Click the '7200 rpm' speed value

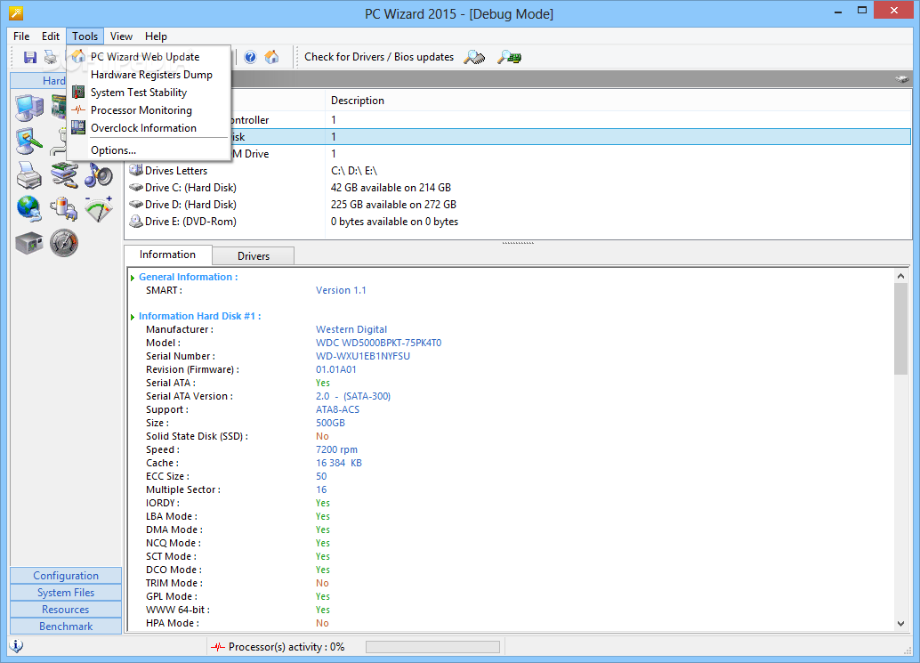coord(336,449)
